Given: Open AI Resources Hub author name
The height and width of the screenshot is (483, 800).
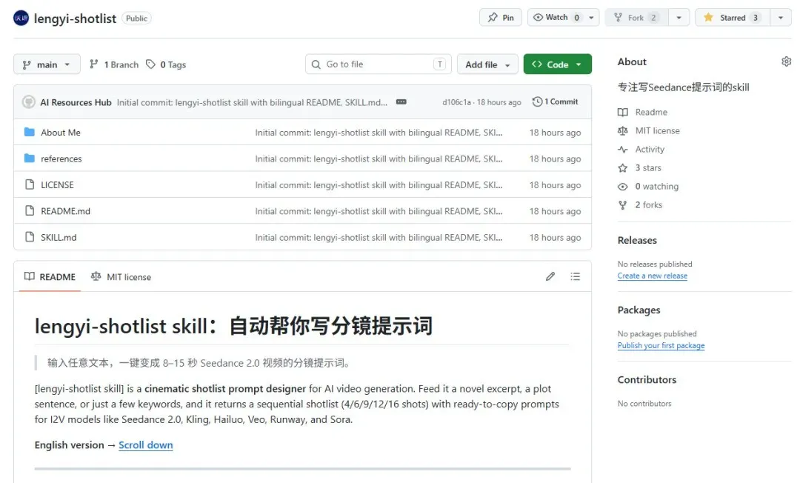Looking at the screenshot, I should coord(76,102).
